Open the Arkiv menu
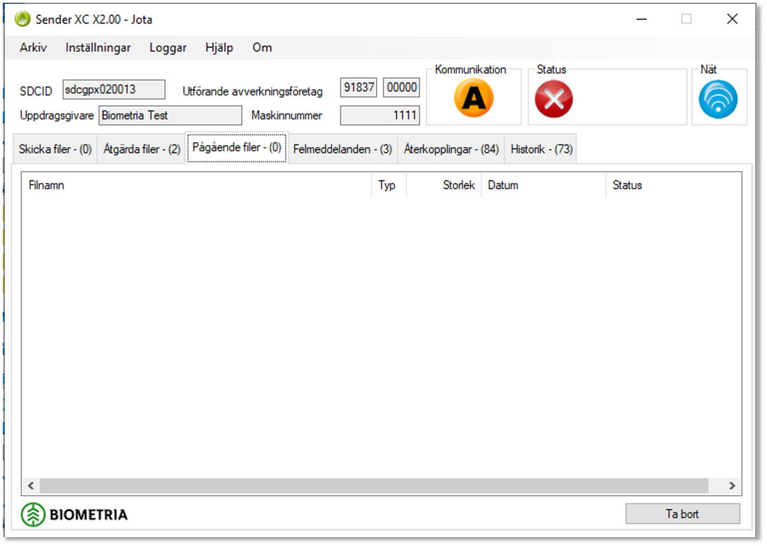Image resolution: width=767 pixels, height=546 pixels. click(x=33, y=47)
